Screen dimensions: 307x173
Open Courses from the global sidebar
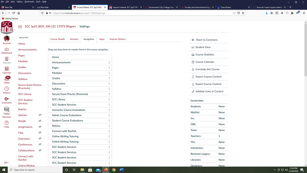click(7, 60)
